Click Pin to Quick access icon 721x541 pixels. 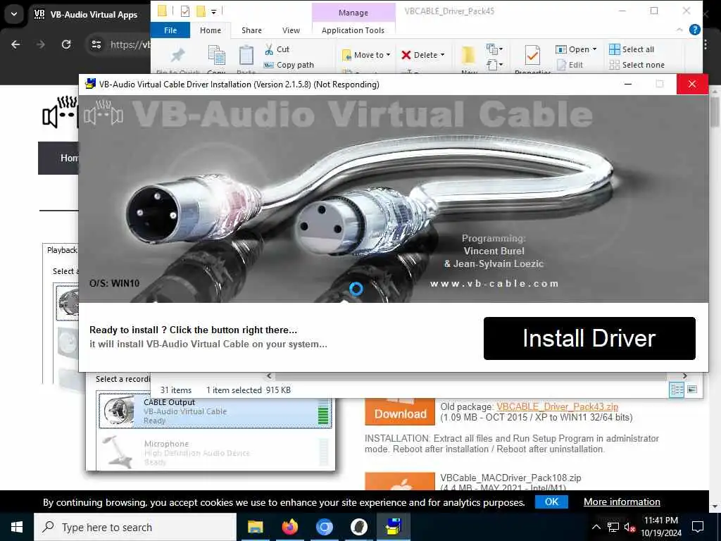click(x=177, y=56)
